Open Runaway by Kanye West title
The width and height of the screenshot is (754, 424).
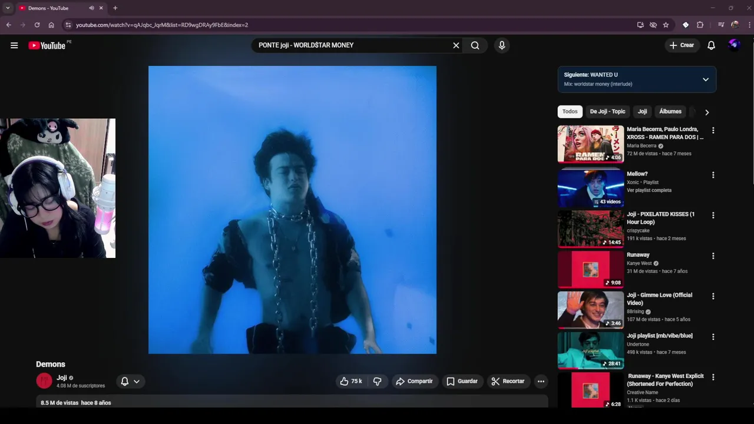pos(638,255)
